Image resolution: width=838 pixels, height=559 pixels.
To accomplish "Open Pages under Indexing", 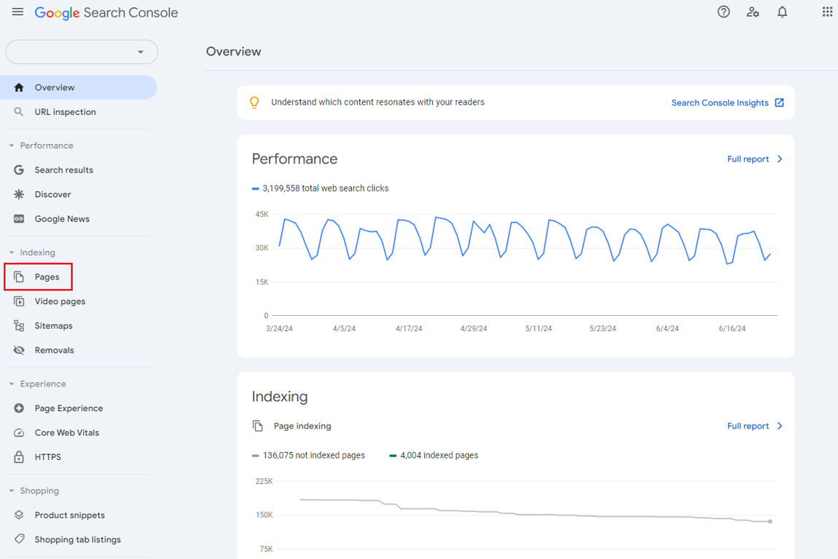I will (47, 277).
